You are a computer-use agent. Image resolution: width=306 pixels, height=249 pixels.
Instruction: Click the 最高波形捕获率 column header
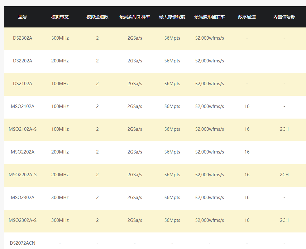click(210, 17)
